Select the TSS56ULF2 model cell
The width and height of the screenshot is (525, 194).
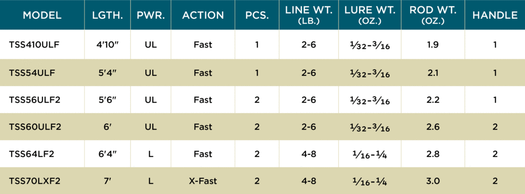click(x=35, y=100)
